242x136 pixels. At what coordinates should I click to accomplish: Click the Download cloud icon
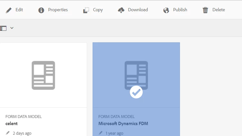(x=121, y=10)
